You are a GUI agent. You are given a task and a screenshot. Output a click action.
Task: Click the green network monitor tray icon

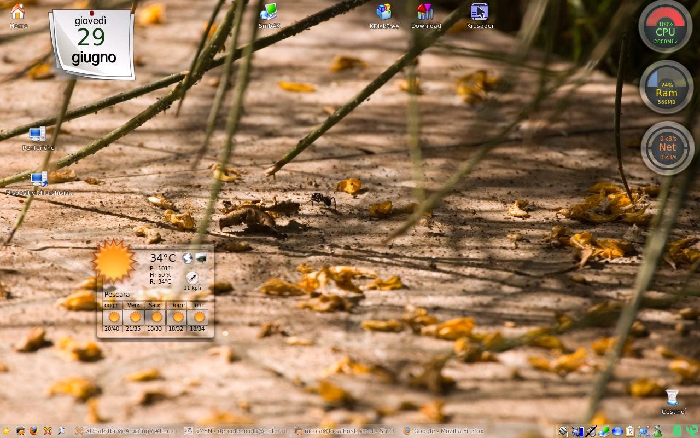pyautogui.click(x=604, y=431)
